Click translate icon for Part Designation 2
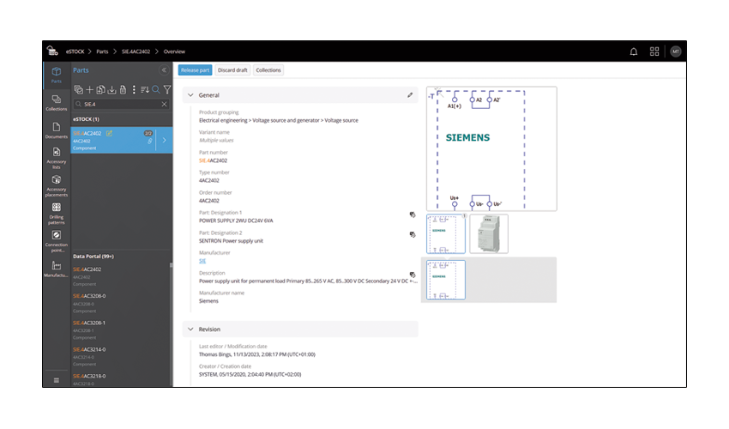Viewport: 729px width, 429px height. [x=412, y=234]
